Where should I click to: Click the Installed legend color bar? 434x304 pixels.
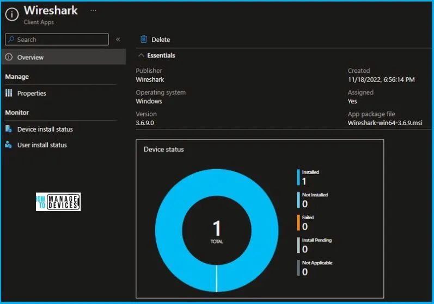(x=298, y=177)
